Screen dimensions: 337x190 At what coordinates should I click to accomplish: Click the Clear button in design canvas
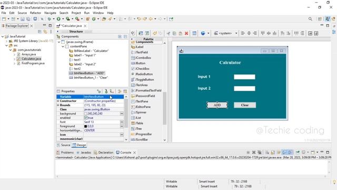245,105
